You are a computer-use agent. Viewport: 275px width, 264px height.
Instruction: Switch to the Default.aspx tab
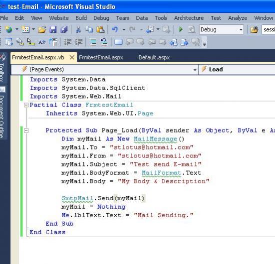click(154, 57)
